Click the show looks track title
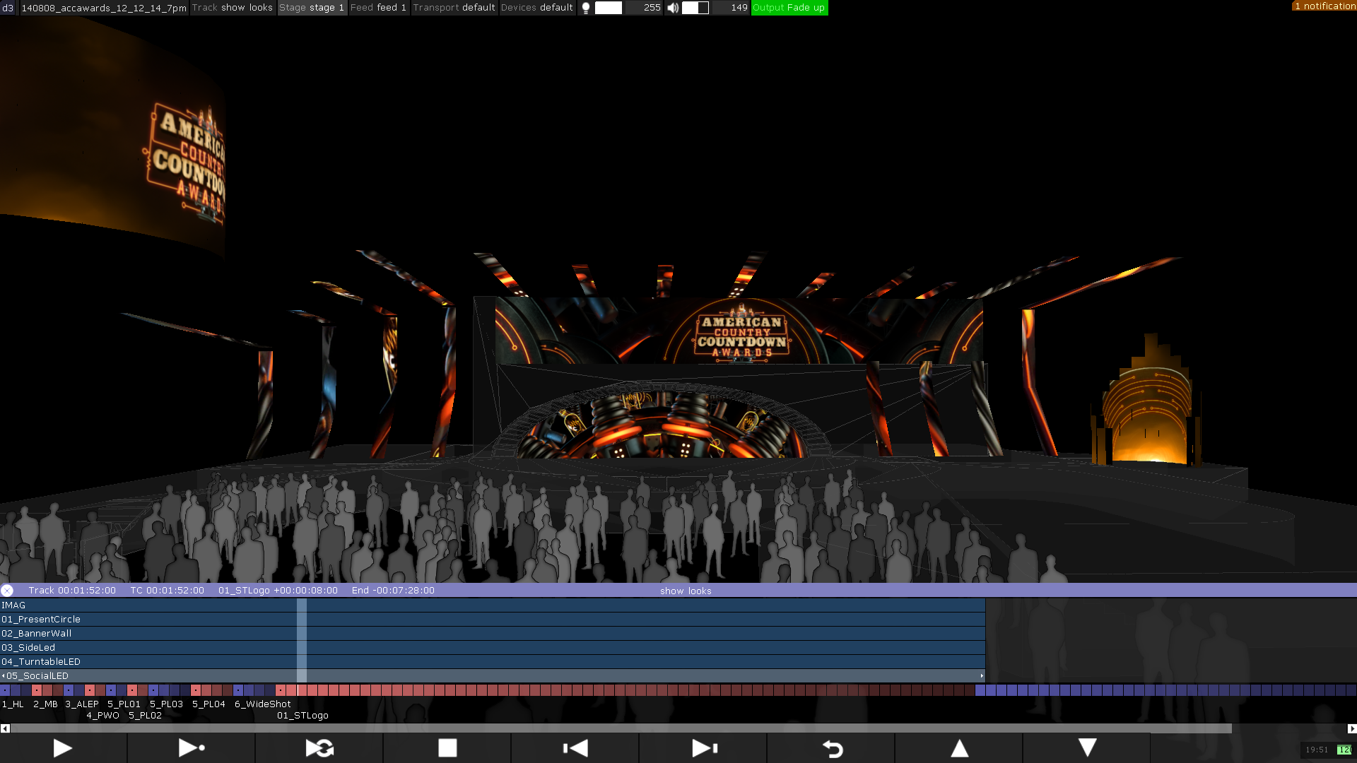 point(686,591)
